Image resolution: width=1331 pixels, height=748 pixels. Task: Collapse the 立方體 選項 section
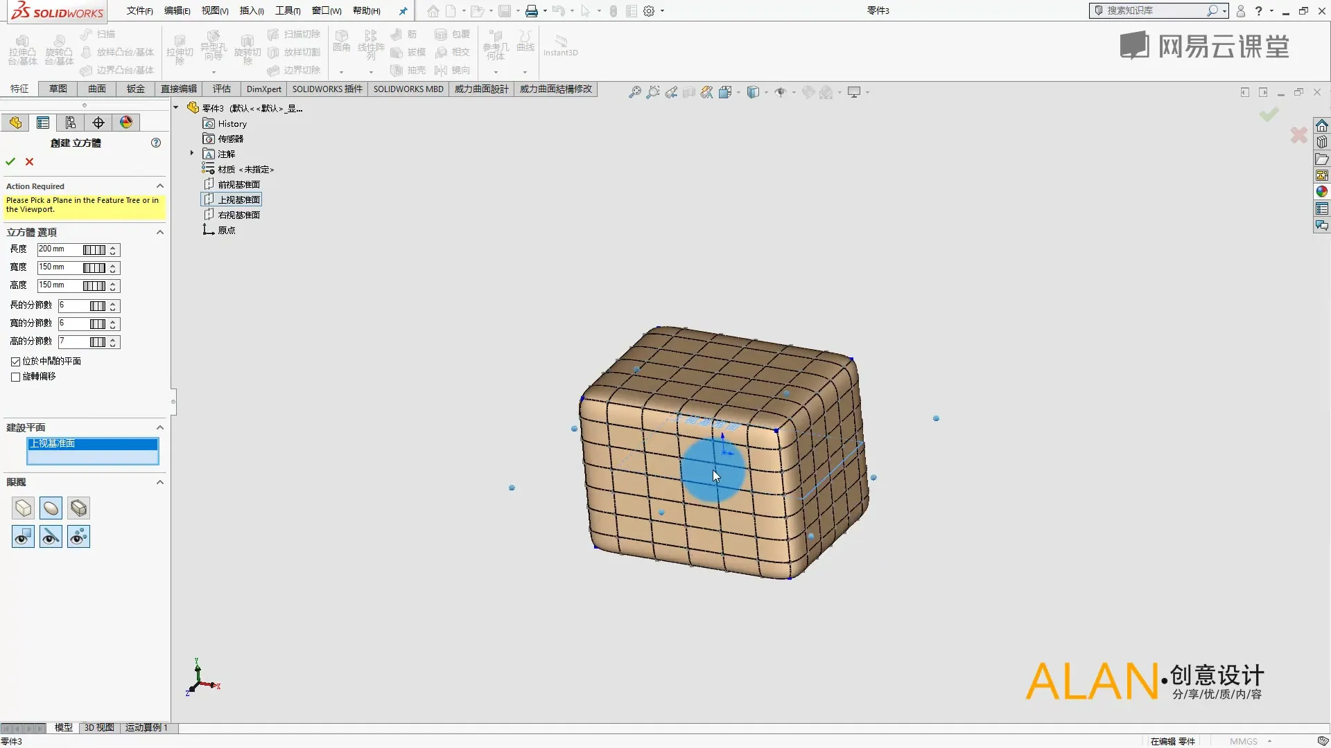(x=160, y=232)
